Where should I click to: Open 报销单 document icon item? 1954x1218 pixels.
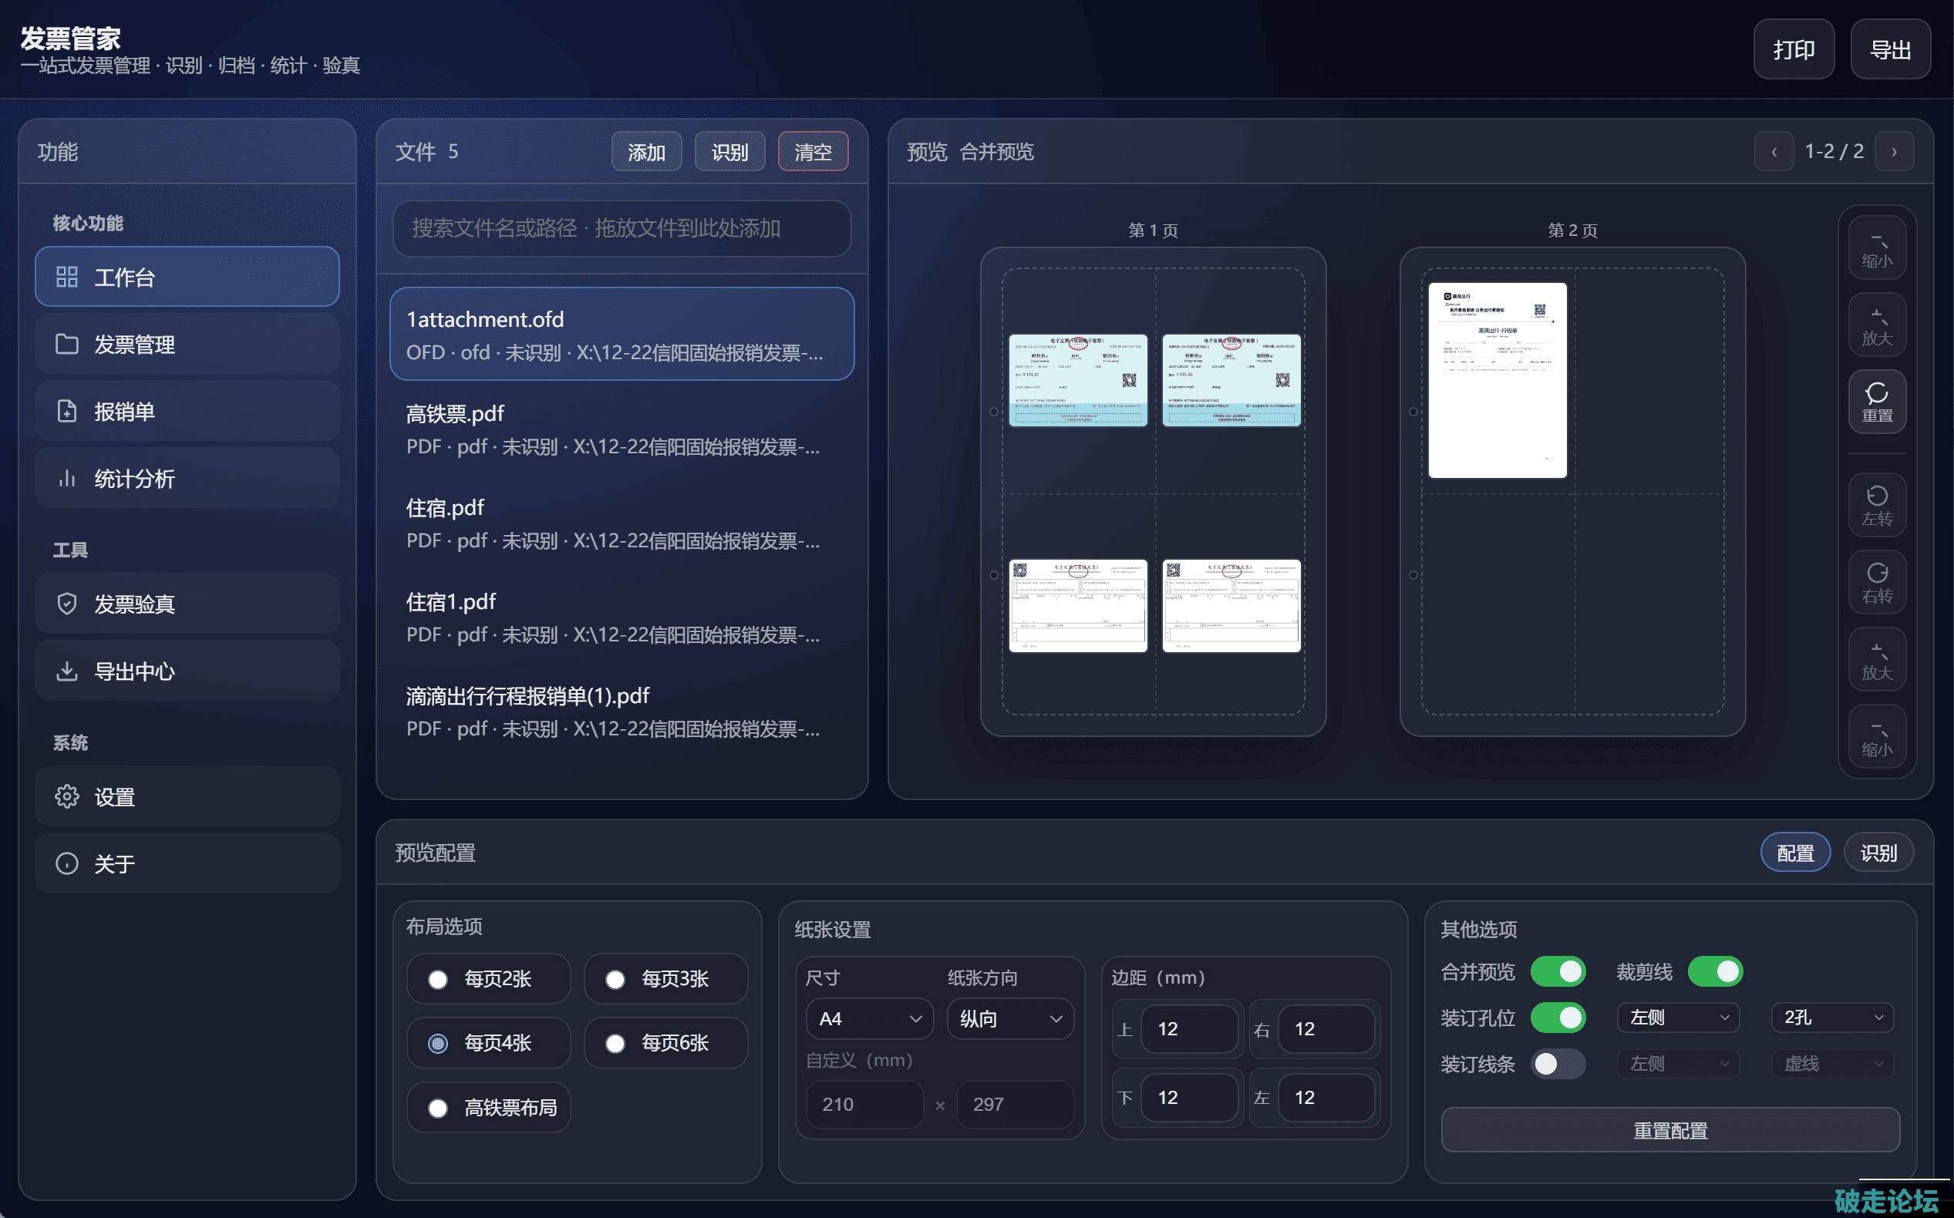click(x=67, y=411)
